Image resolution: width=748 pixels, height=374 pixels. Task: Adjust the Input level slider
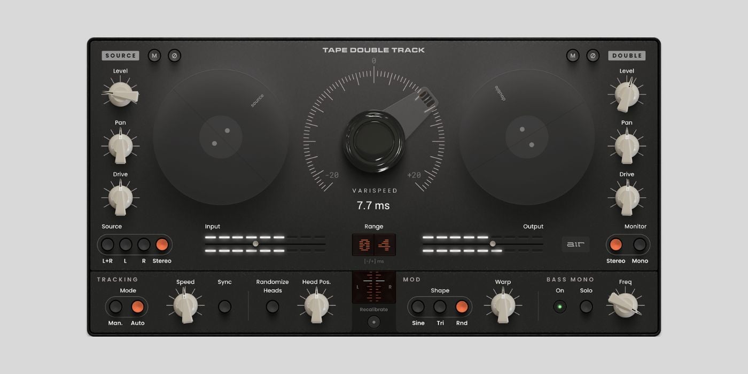click(x=256, y=243)
